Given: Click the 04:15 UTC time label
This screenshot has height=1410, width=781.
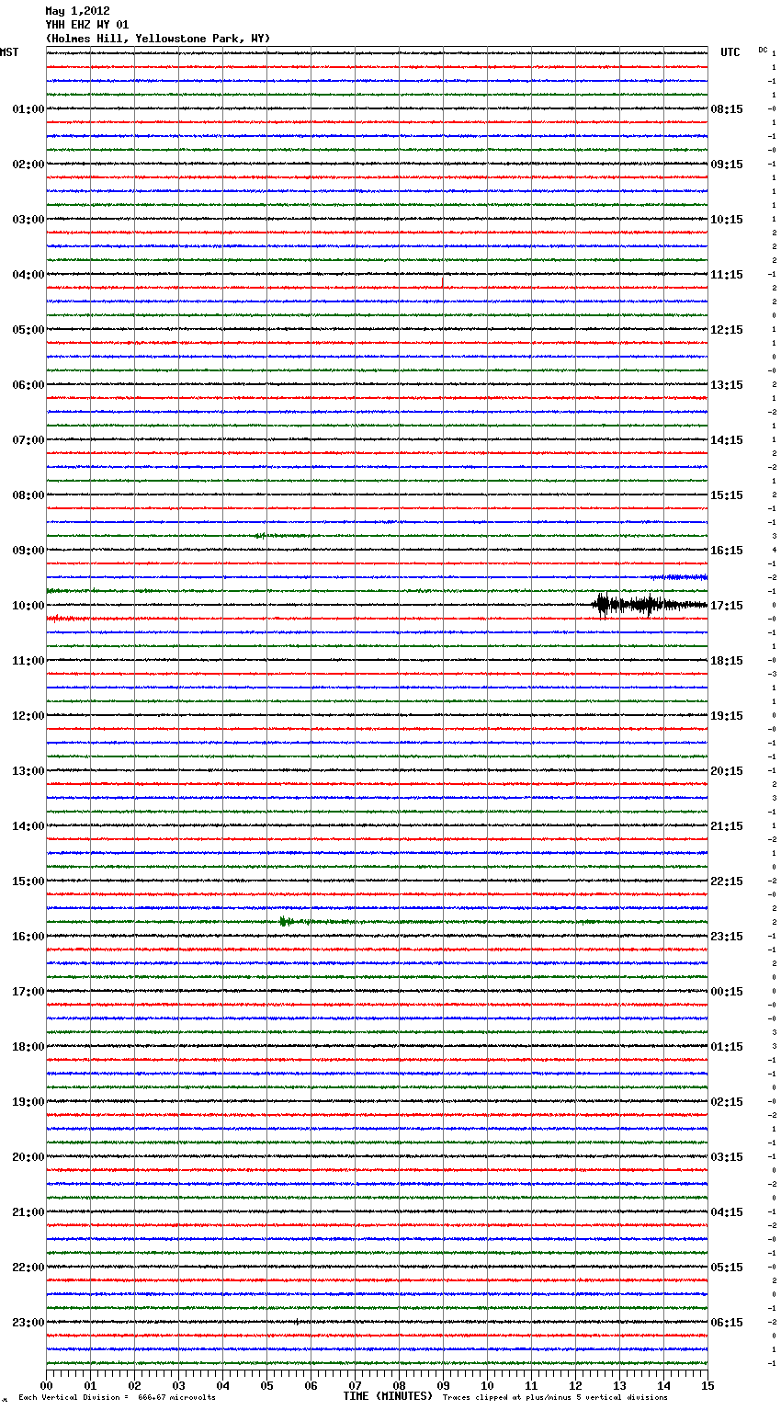Looking at the screenshot, I should [x=727, y=1212].
